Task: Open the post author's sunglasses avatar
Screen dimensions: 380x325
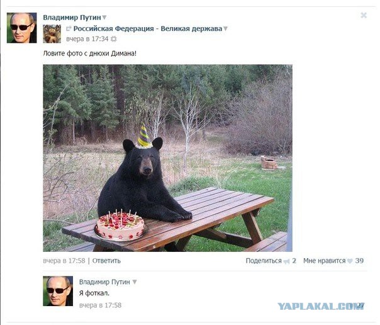Action: pyautogui.click(x=21, y=28)
